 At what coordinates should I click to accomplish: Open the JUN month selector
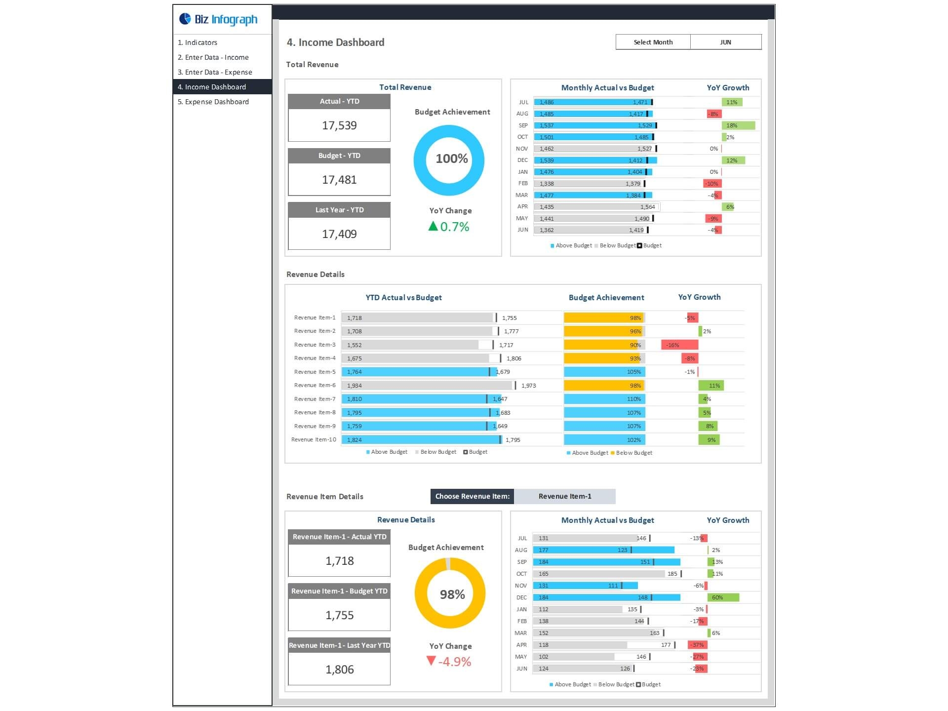[x=726, y=42]
